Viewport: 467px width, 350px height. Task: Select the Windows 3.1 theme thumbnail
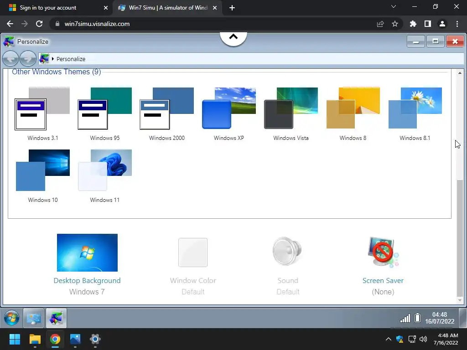(x=42, y=108)
